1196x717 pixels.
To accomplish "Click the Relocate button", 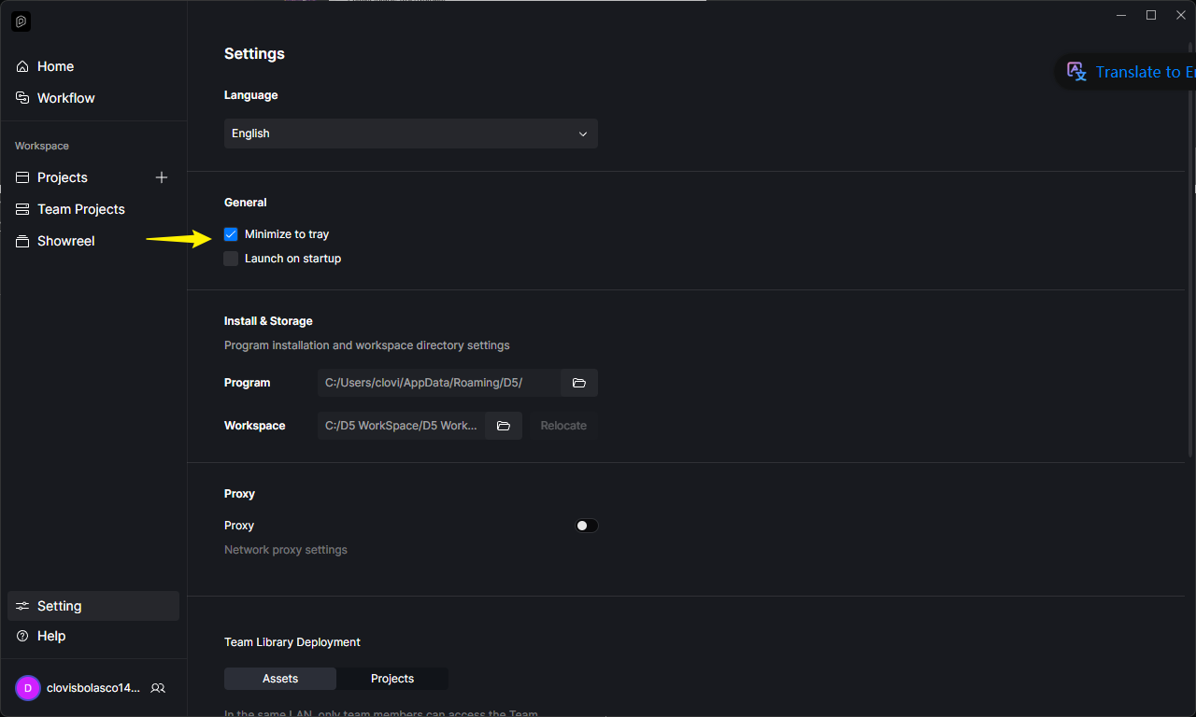I will coord(563,426).
